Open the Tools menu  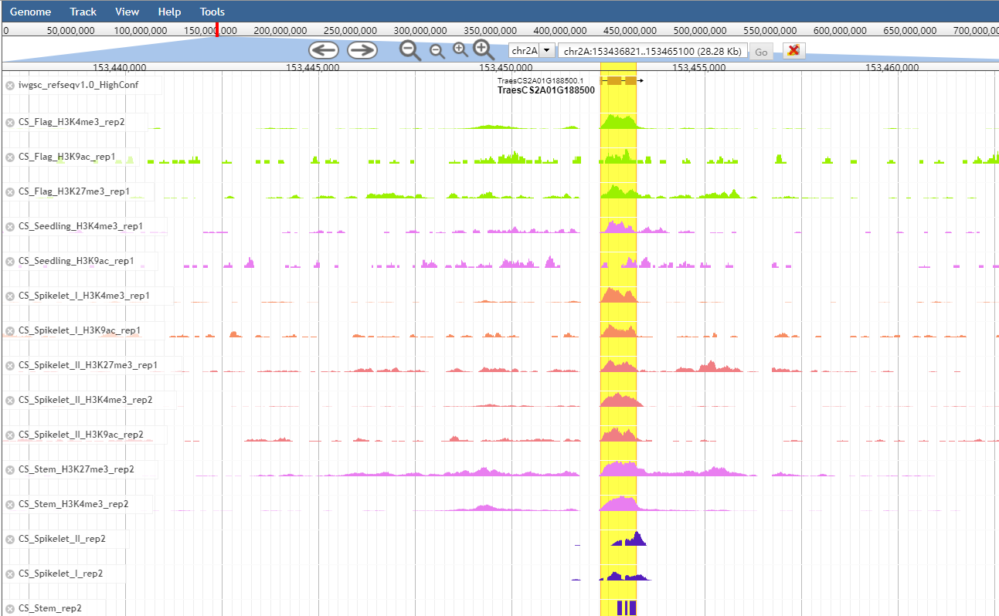pos(212,12)
